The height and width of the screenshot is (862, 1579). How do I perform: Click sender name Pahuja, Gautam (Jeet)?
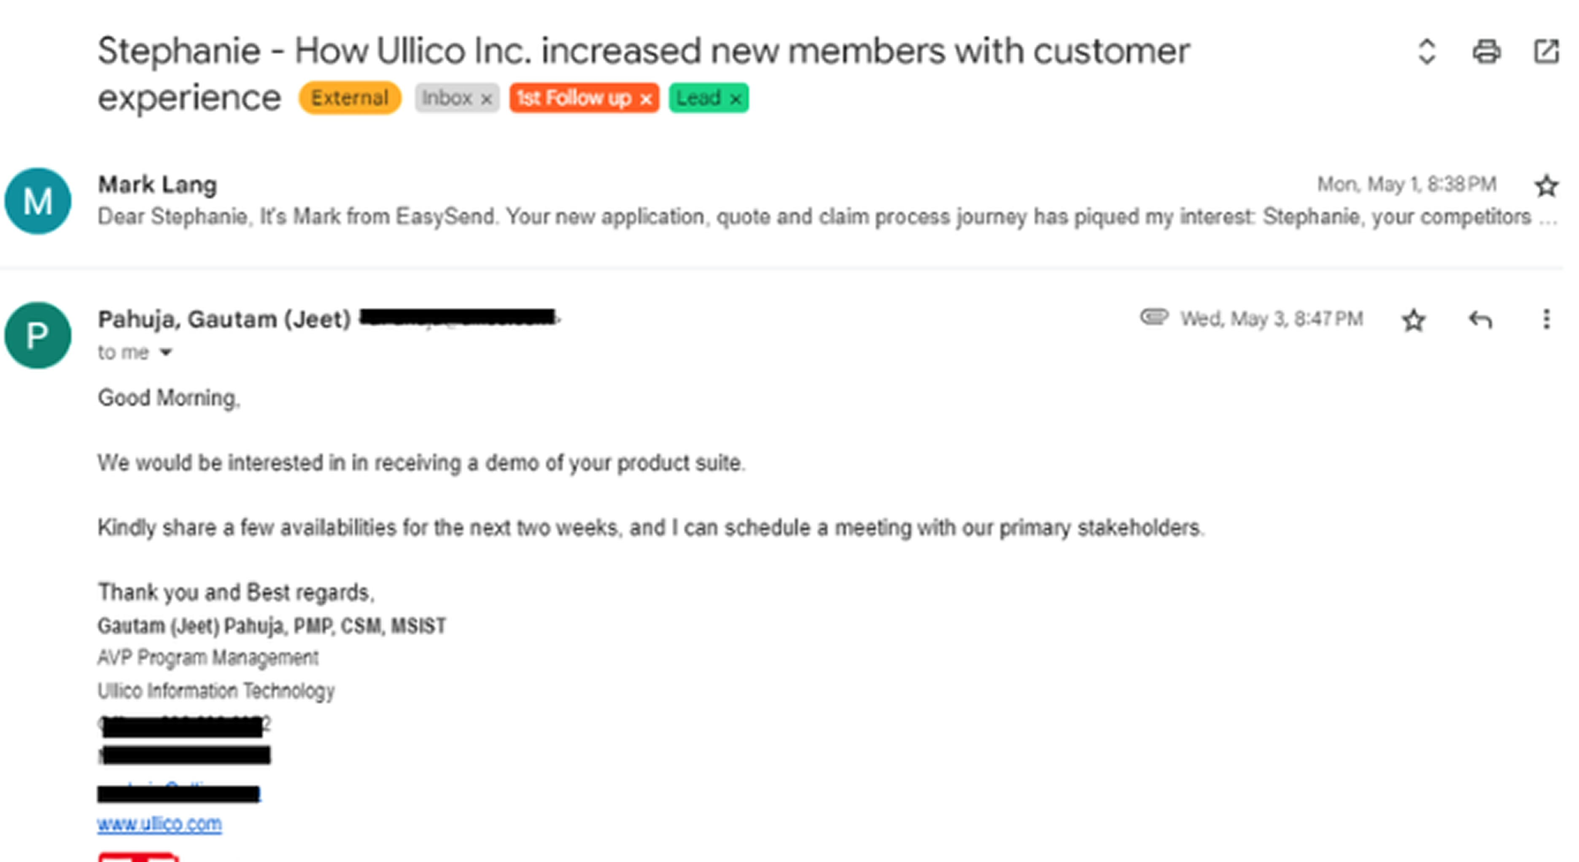224,319
